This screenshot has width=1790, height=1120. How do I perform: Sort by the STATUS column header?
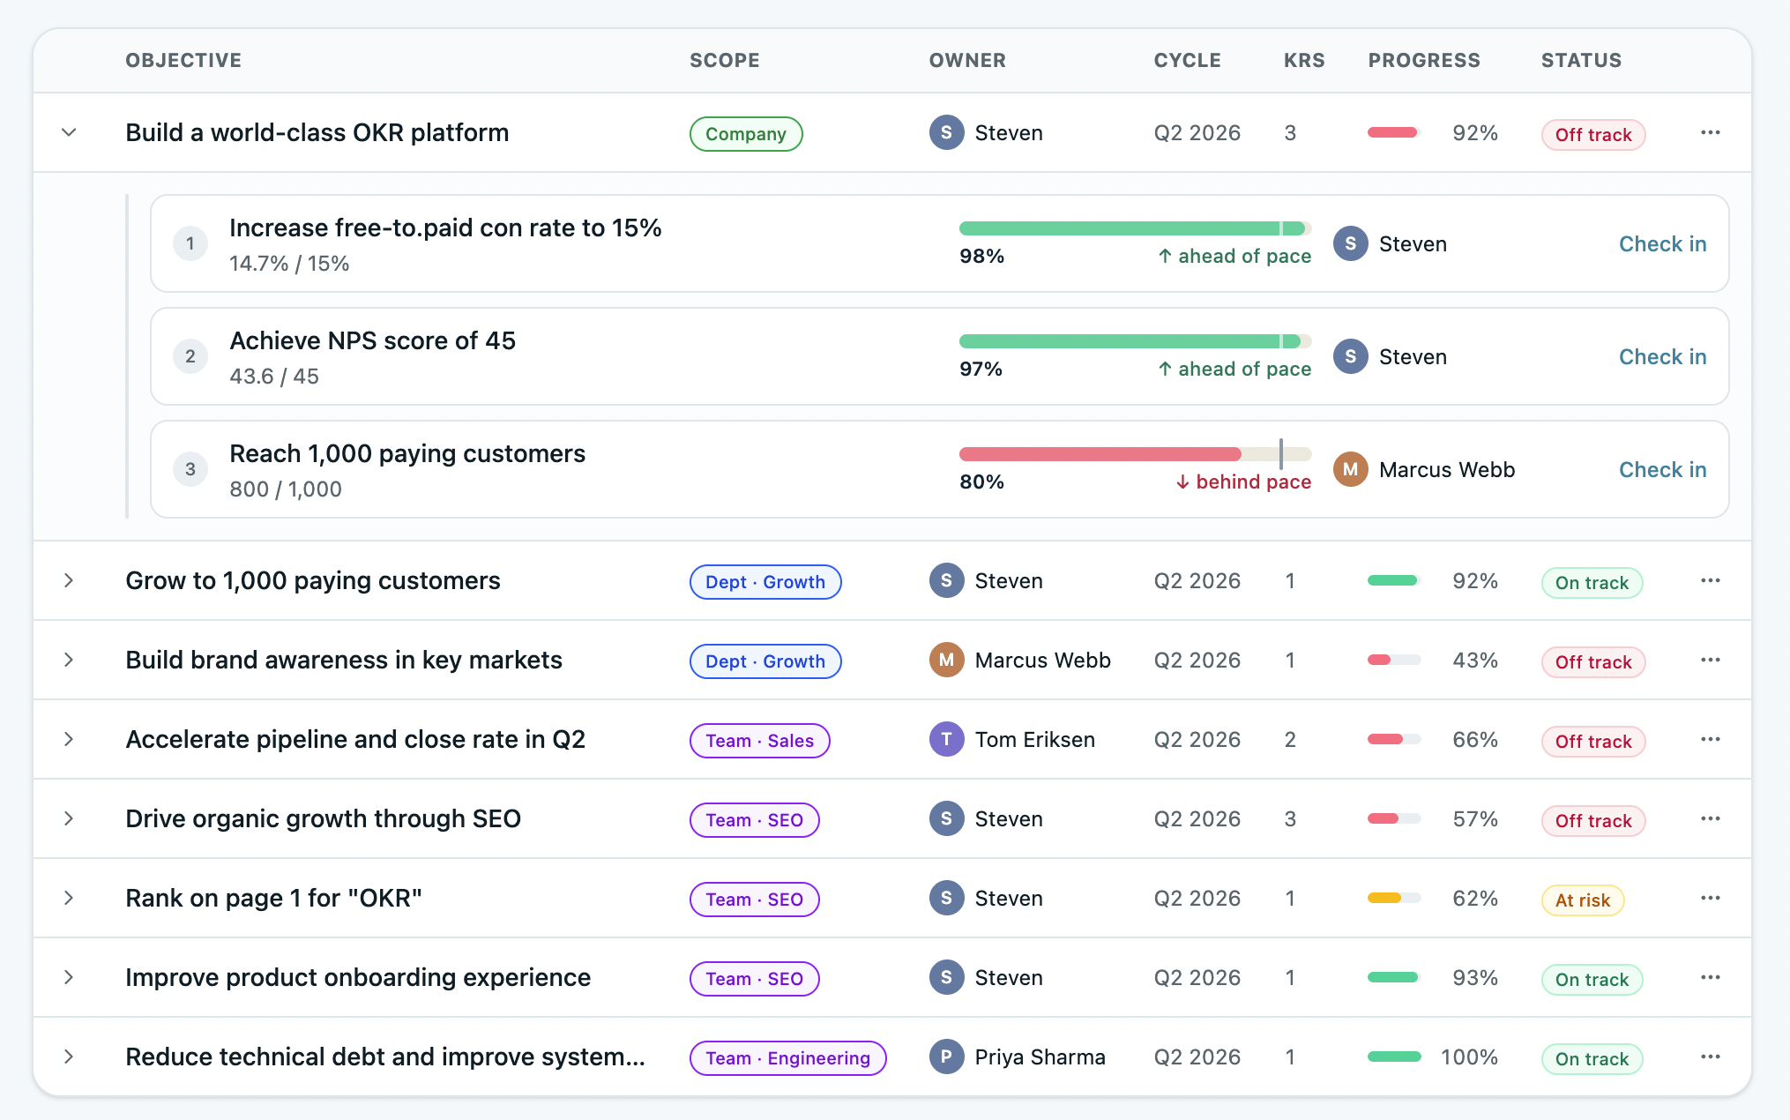[1581, 61]
